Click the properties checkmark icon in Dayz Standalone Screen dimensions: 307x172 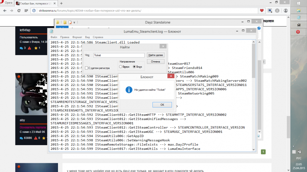pos(70,22)
